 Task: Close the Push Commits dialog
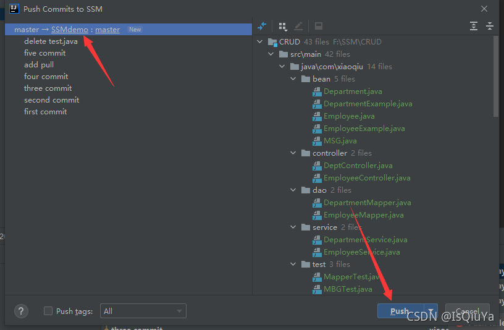[484, 9]
